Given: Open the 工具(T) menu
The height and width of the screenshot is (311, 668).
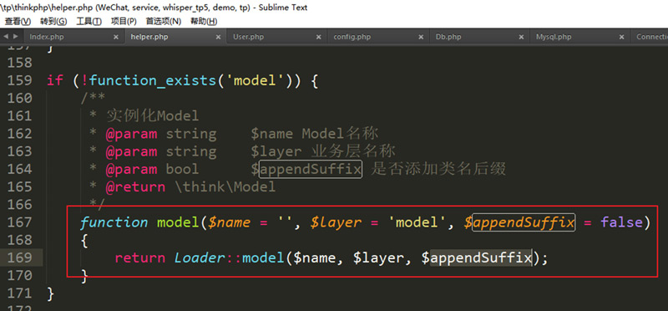Looking at the screenshot, I should point(89,22).
